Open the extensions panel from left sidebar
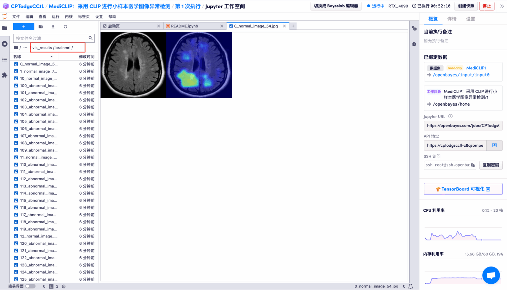This screenshot has height=290, width=507. 5,75
